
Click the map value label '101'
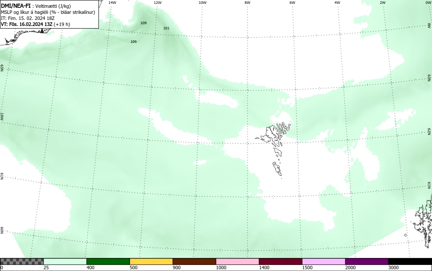tap(166, 28)
